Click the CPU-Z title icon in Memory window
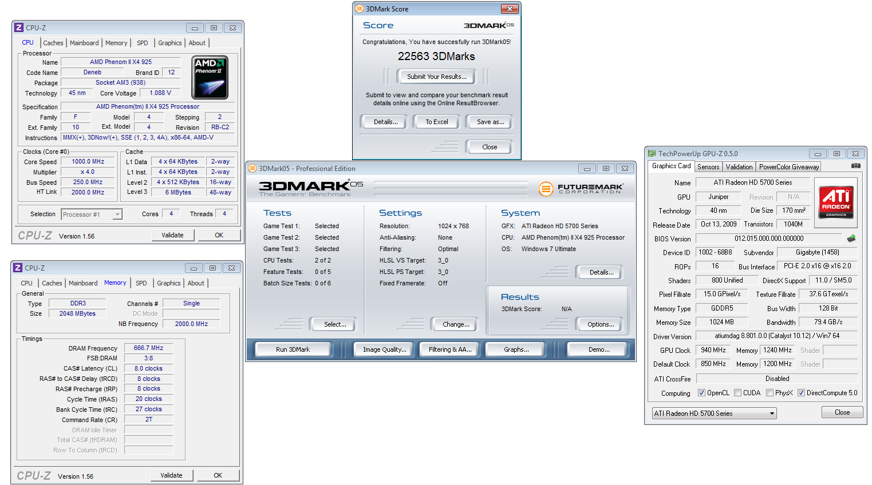This screenshot has width=872, height=485. pos(18,268)
